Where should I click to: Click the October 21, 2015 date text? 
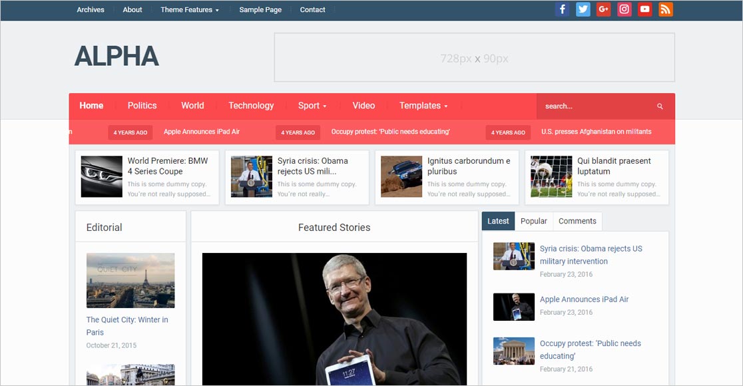pyautogui.click(x=111, y=345)
